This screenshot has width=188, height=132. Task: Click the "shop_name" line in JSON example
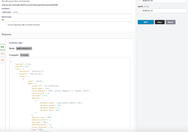click(41, 89)
